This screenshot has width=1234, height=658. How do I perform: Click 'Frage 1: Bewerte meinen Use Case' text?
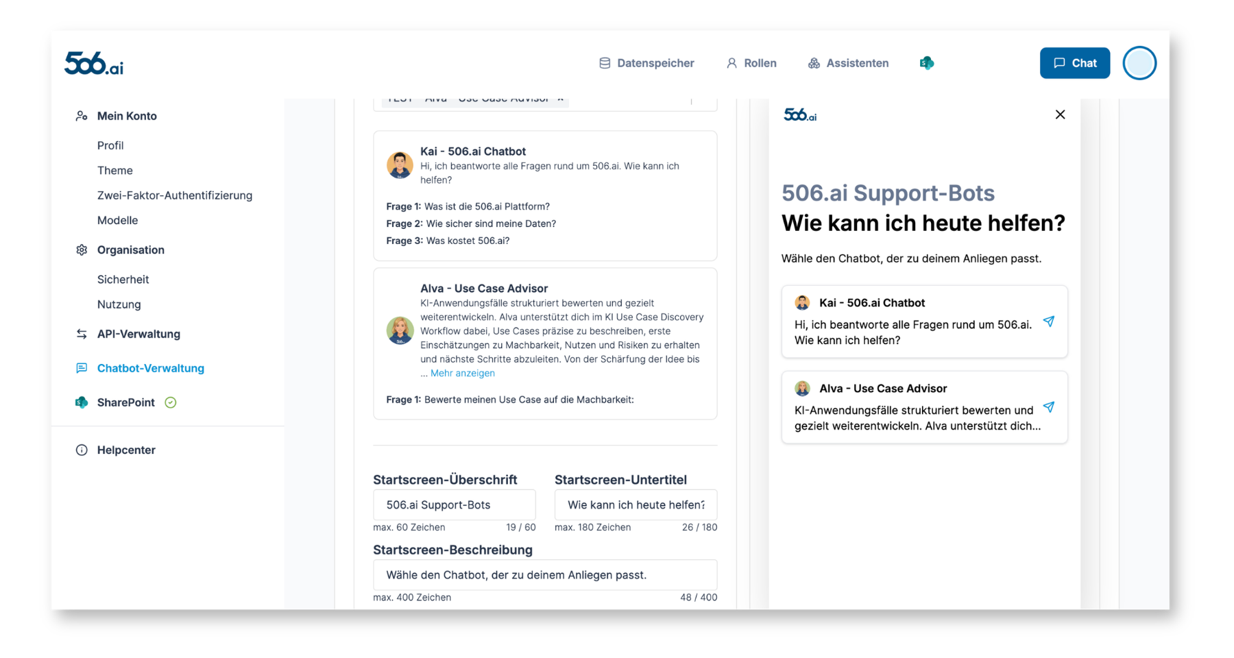click(510, 400)
